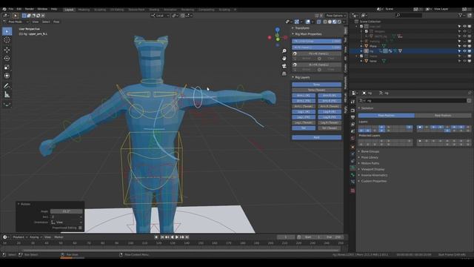Select the Move tool
The height and width of the screenshot is (267, 474).
coord(7,50)
